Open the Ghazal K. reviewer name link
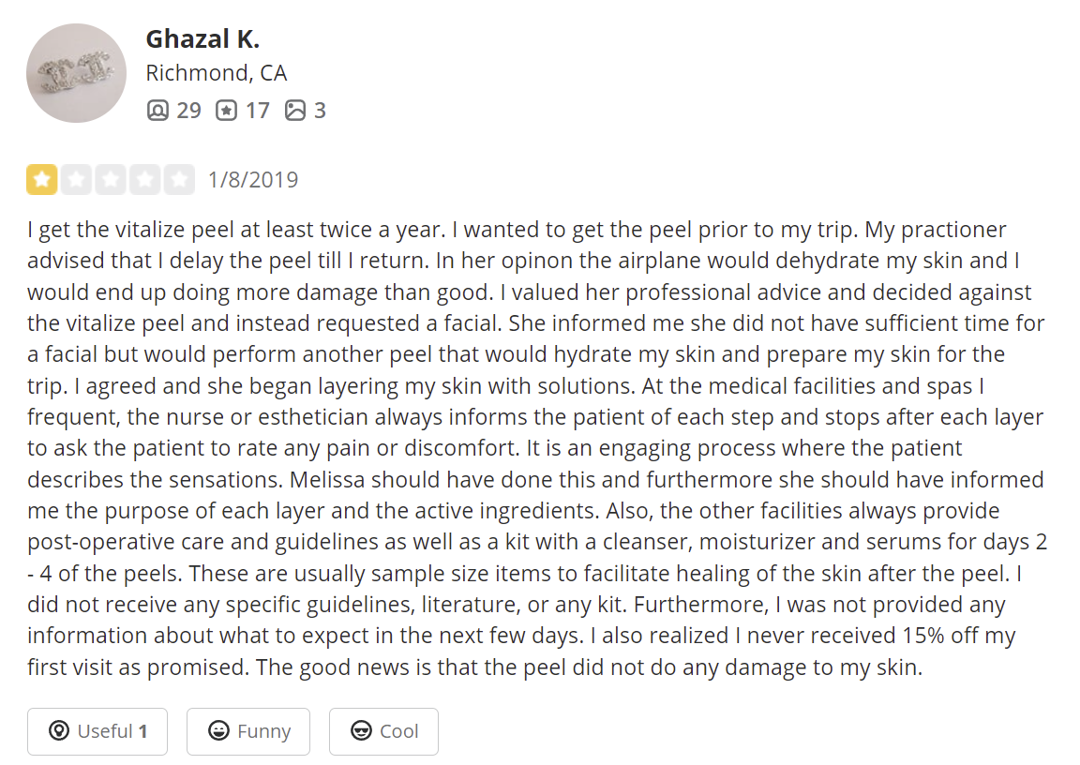Viewport: 1080px width, 765px height. [202, 39]
